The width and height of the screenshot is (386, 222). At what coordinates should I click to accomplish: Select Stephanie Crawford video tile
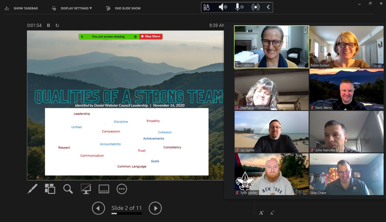pyautogui.click(x=271, y=89)
